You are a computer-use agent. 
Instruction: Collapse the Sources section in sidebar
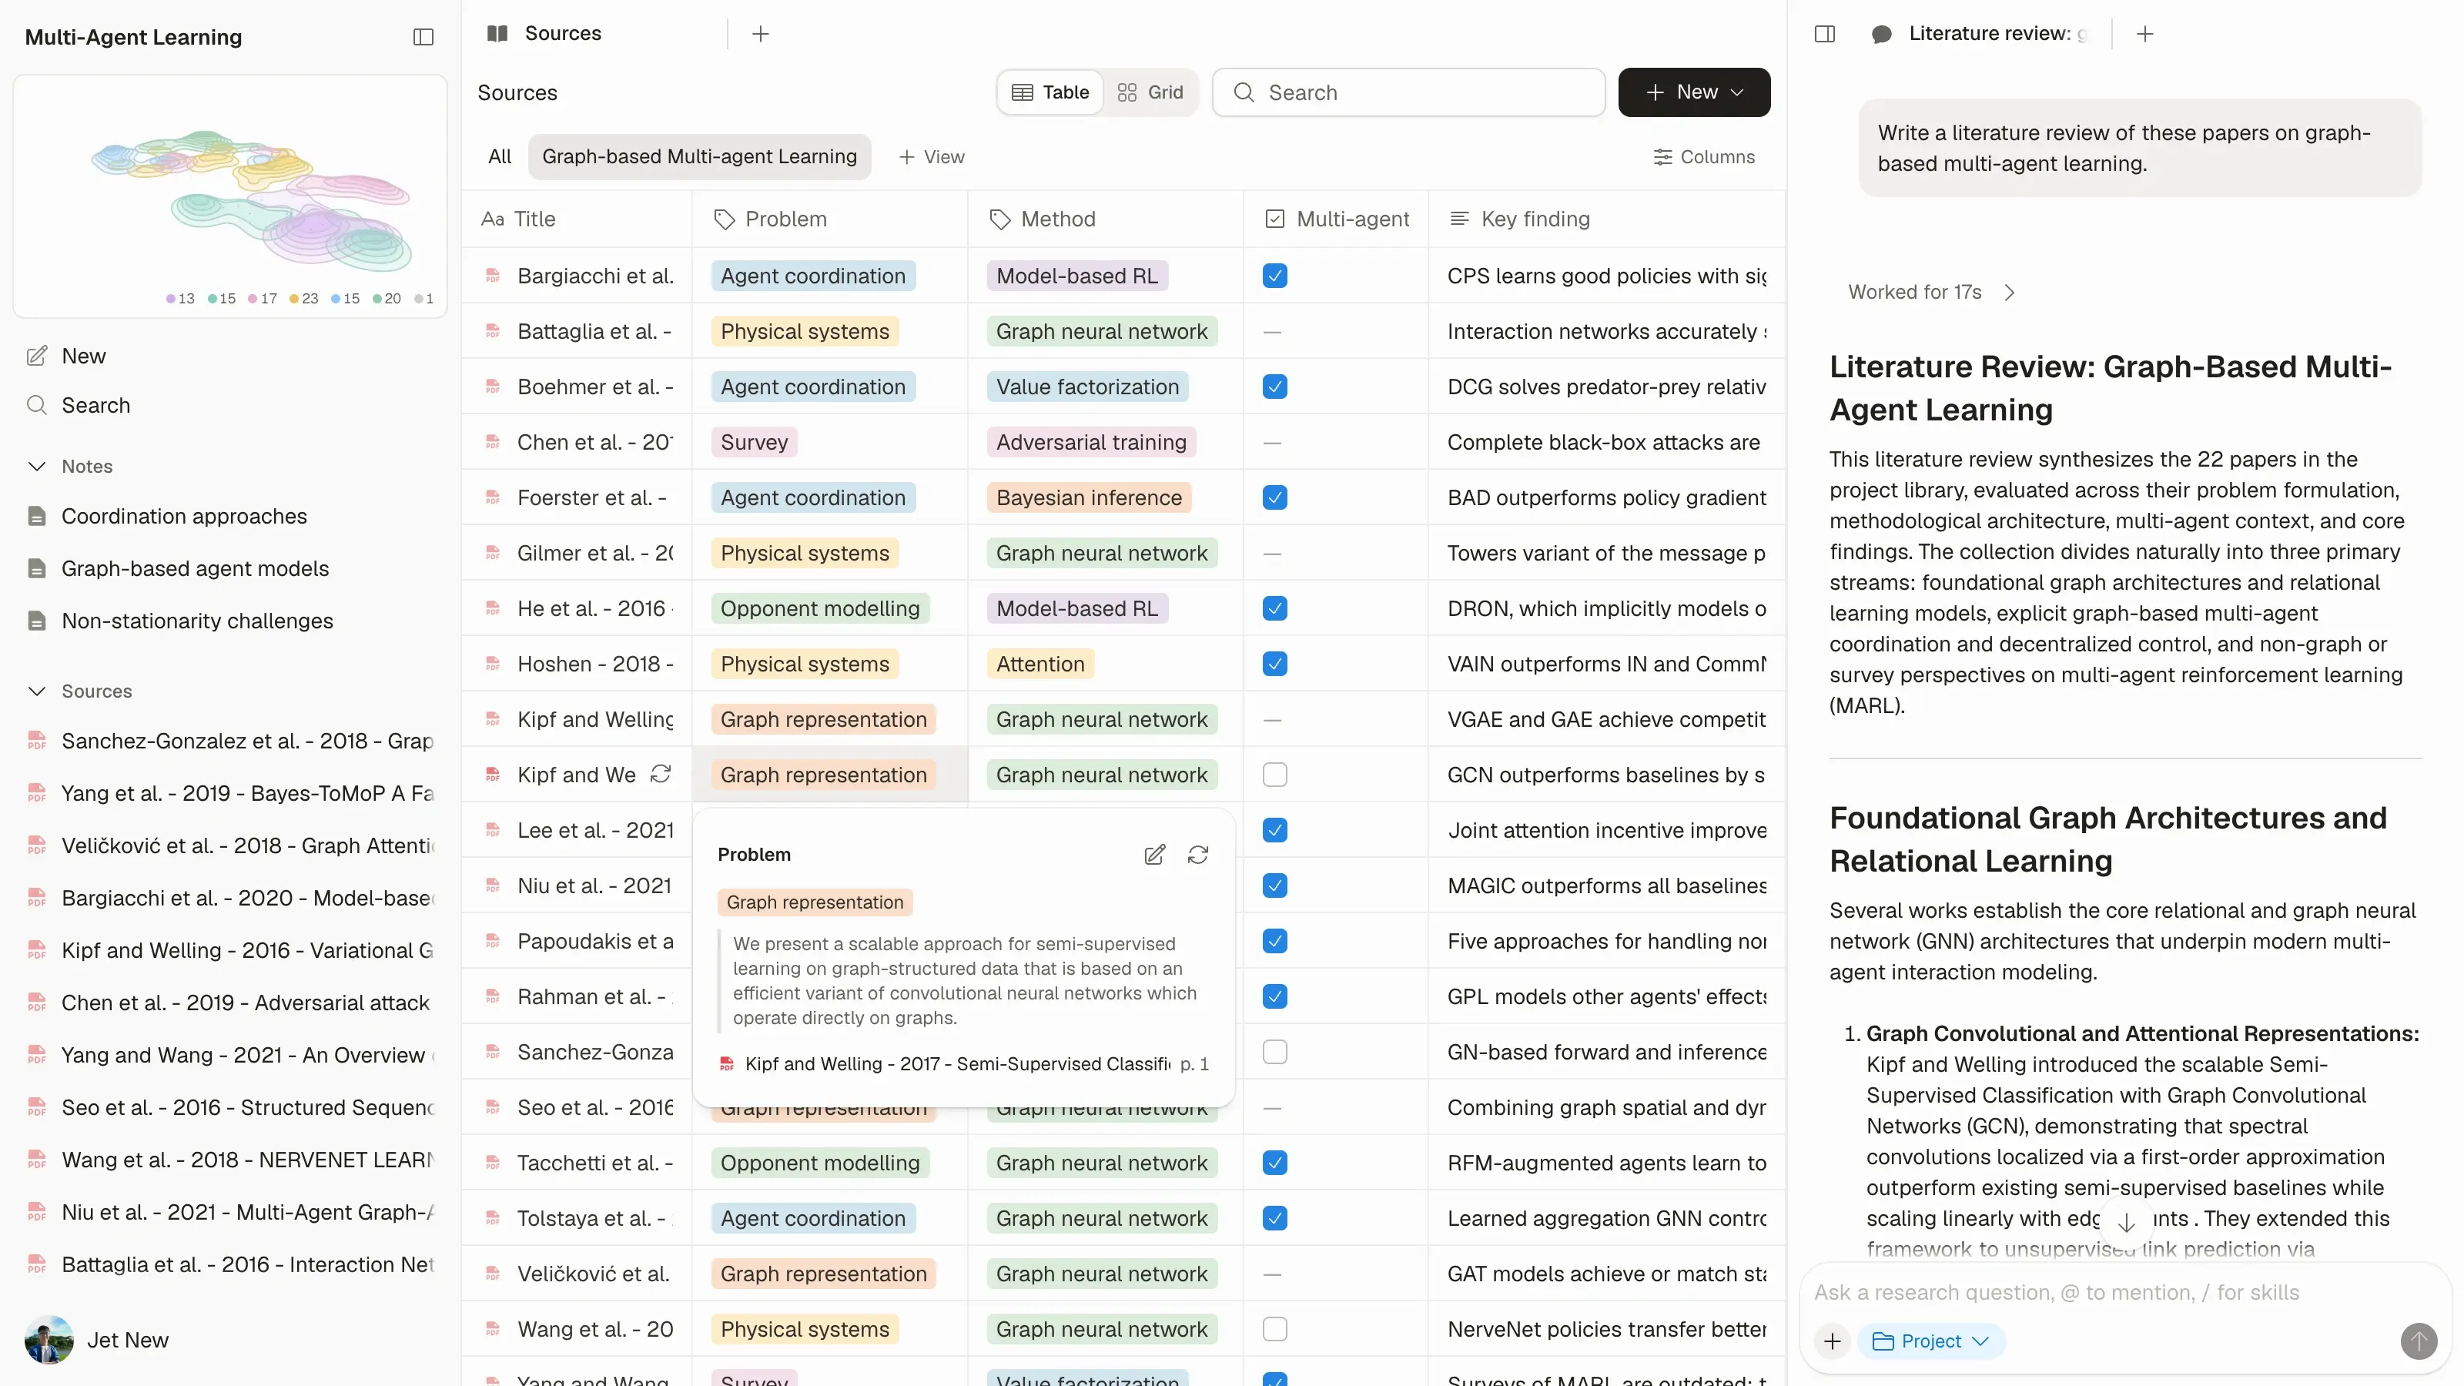(36, 691)
